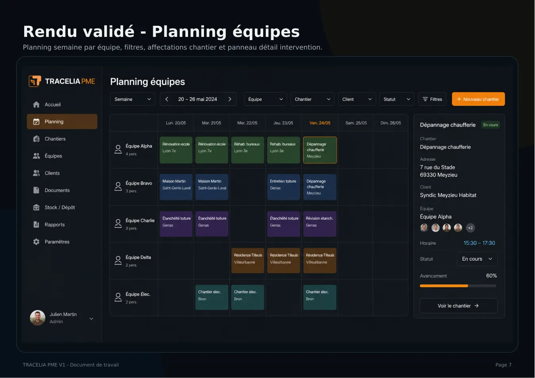
Task: Click the Rapports chart icon
Action: pyautogui.click(x=36, y=224)
